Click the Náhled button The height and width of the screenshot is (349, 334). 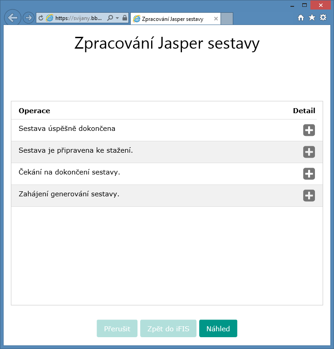pyautogui.click(x=218, y=329)
